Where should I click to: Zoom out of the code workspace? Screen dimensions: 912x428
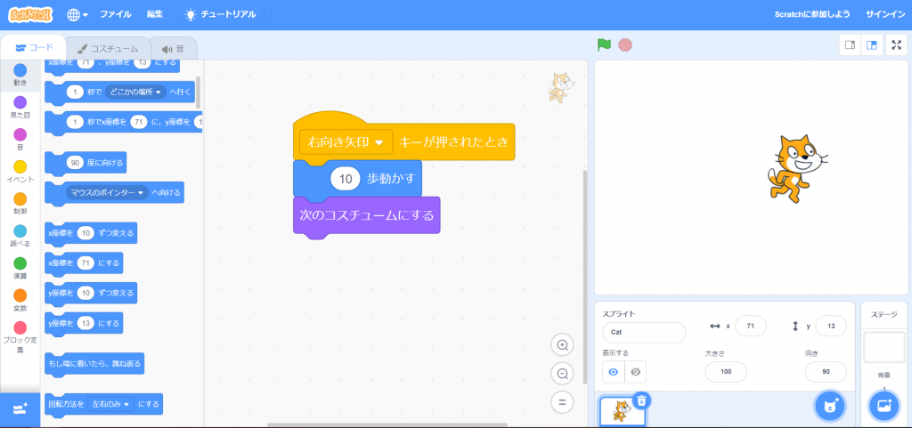coord(562,374)
